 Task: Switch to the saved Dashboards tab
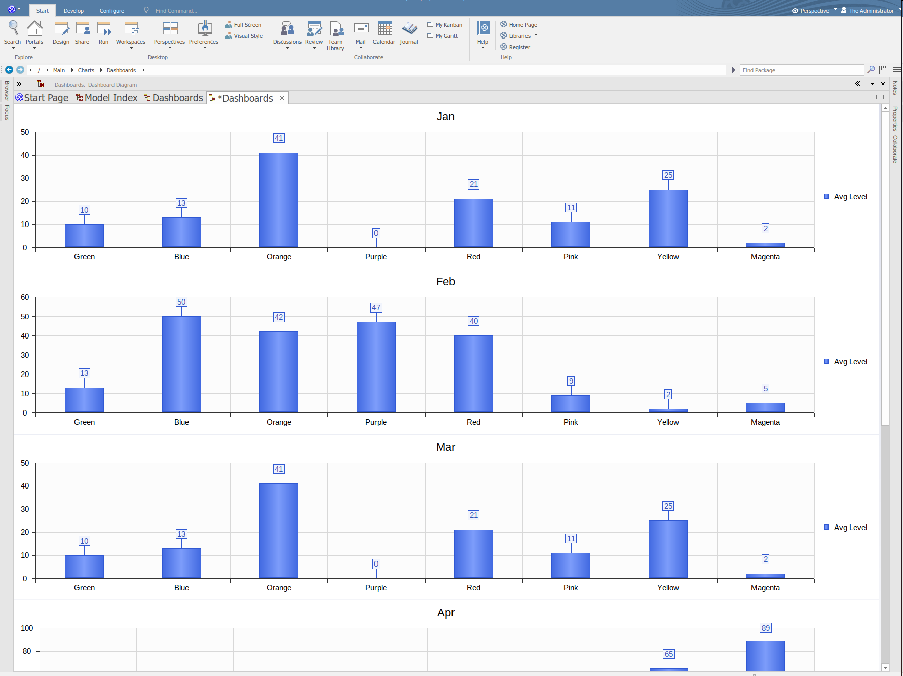click(173, 98)
